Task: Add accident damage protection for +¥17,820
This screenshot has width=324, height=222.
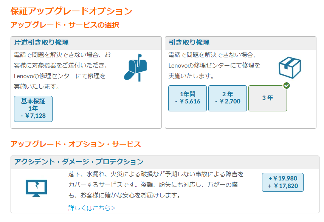Action: pos(283,182)
